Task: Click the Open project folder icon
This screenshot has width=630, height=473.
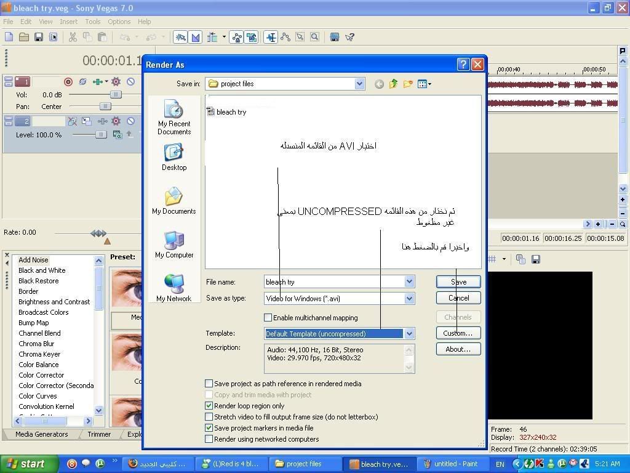Action: 23,37
